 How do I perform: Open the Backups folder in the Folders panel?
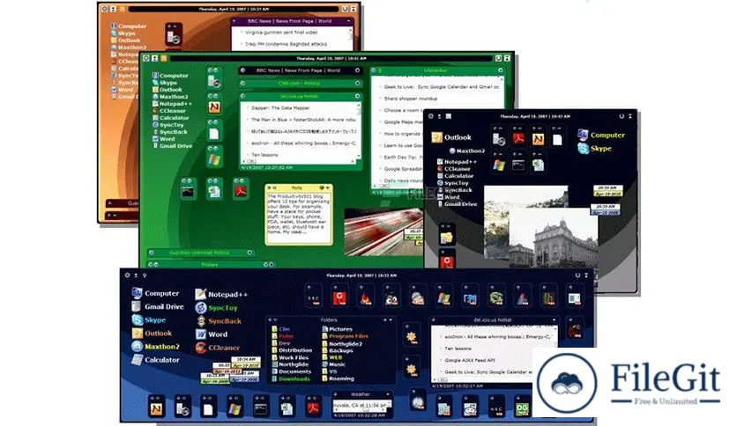(338, 350)
